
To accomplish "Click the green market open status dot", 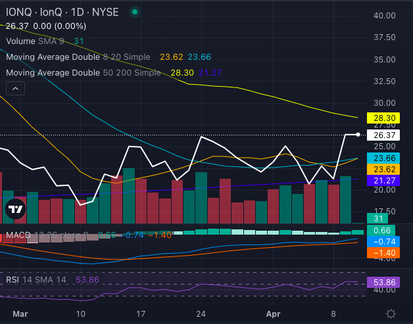I will point(135,12).
